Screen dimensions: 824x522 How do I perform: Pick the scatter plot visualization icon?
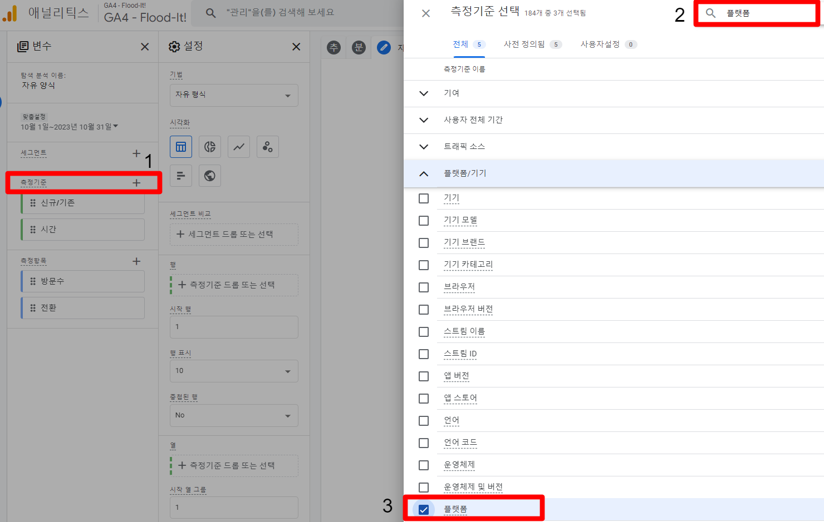(268, 147)
